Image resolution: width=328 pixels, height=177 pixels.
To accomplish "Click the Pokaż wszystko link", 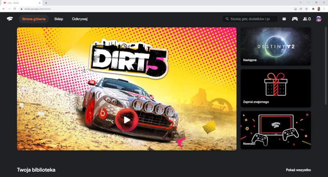I will pyautogui.click(x=298, y=170).
